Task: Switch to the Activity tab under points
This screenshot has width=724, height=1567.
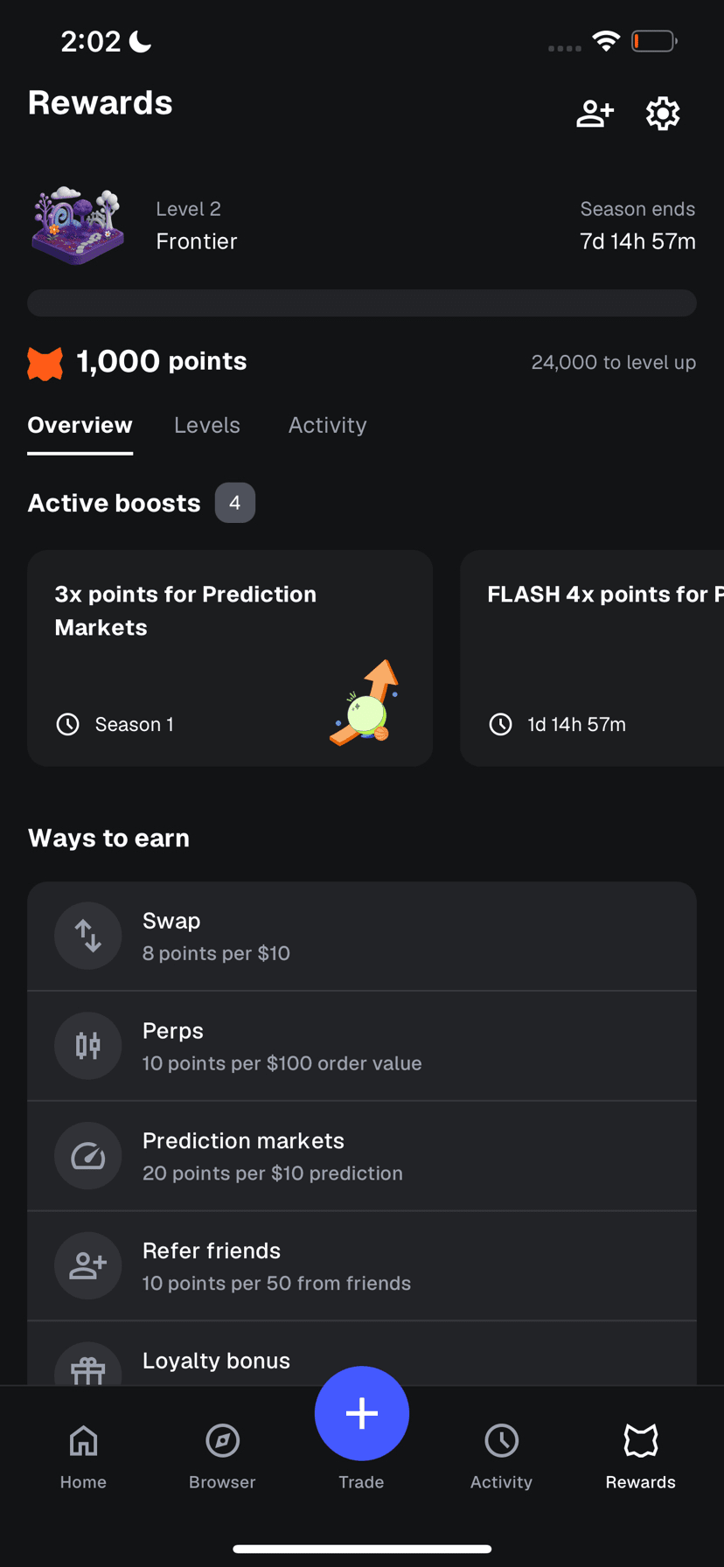Action: 328,426
